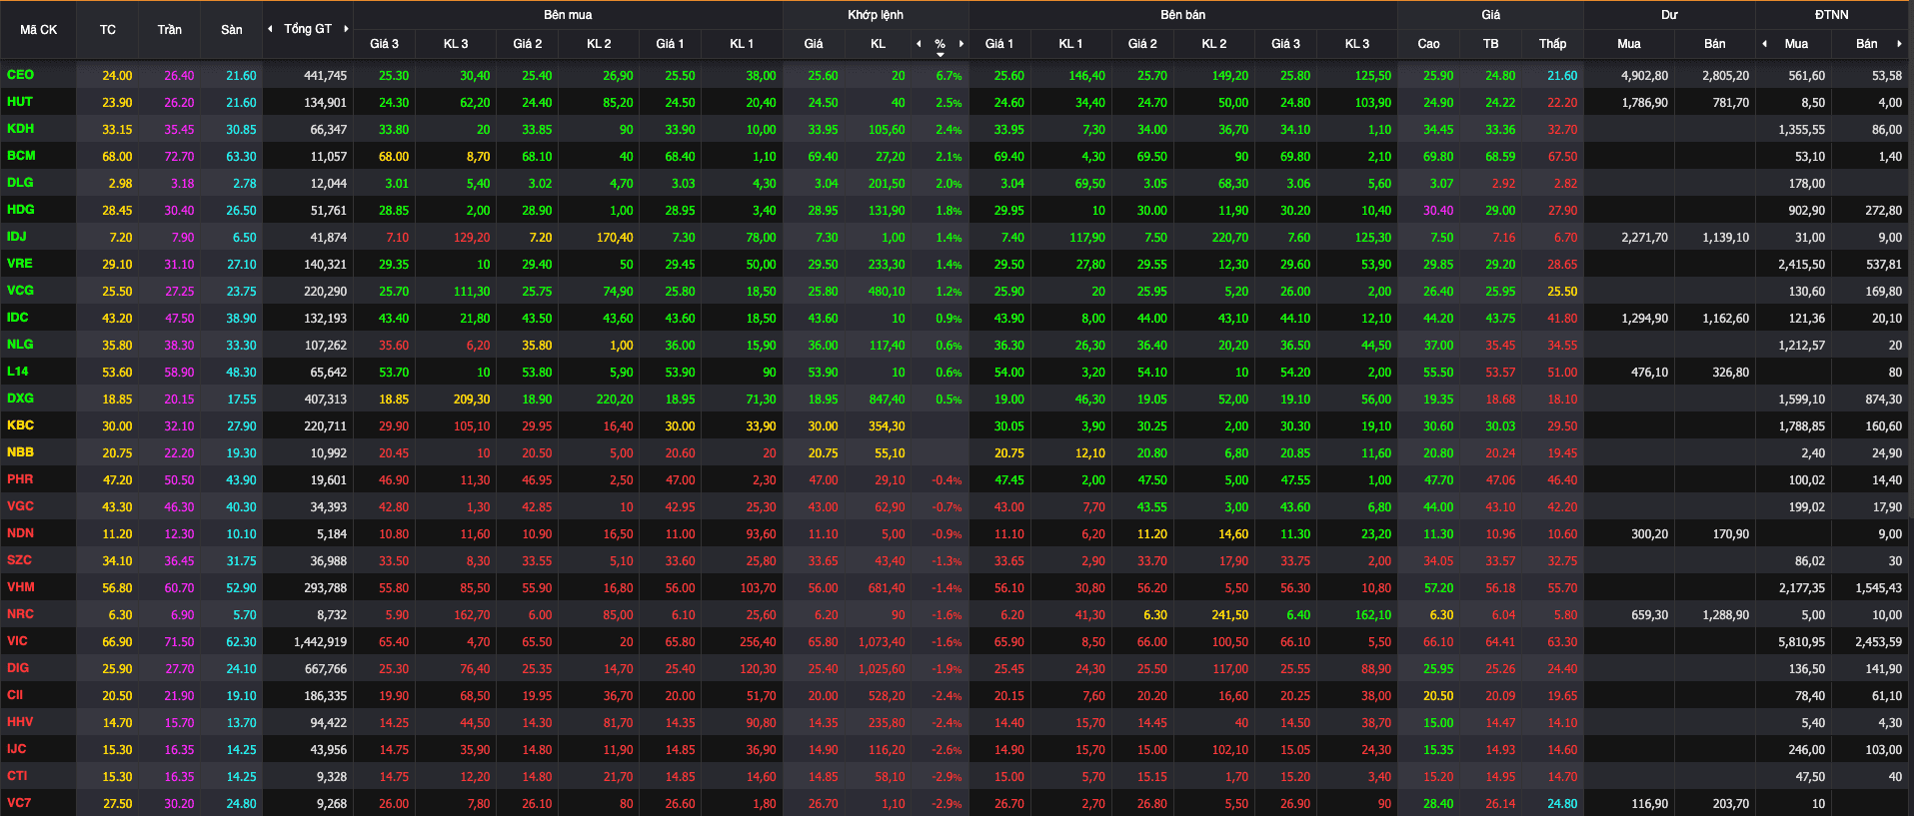Click the Tổng GT column header
The width and height of the screenshot is (1914, 816).
308,29
